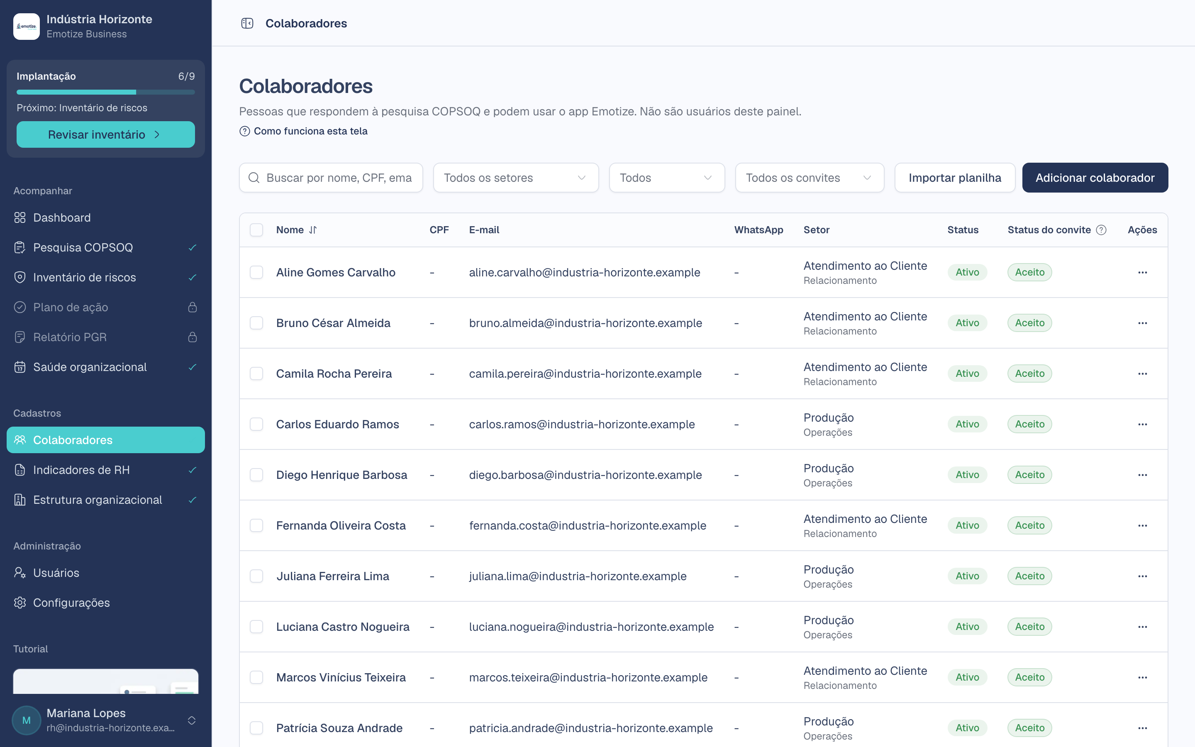Click the Mariana Lopes avatar
Image resolution: width=1195 pixels, height=747 pixels.
(26, 720)
